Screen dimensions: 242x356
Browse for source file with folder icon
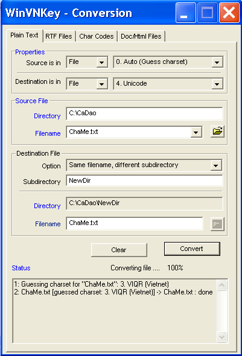[217, 132]
